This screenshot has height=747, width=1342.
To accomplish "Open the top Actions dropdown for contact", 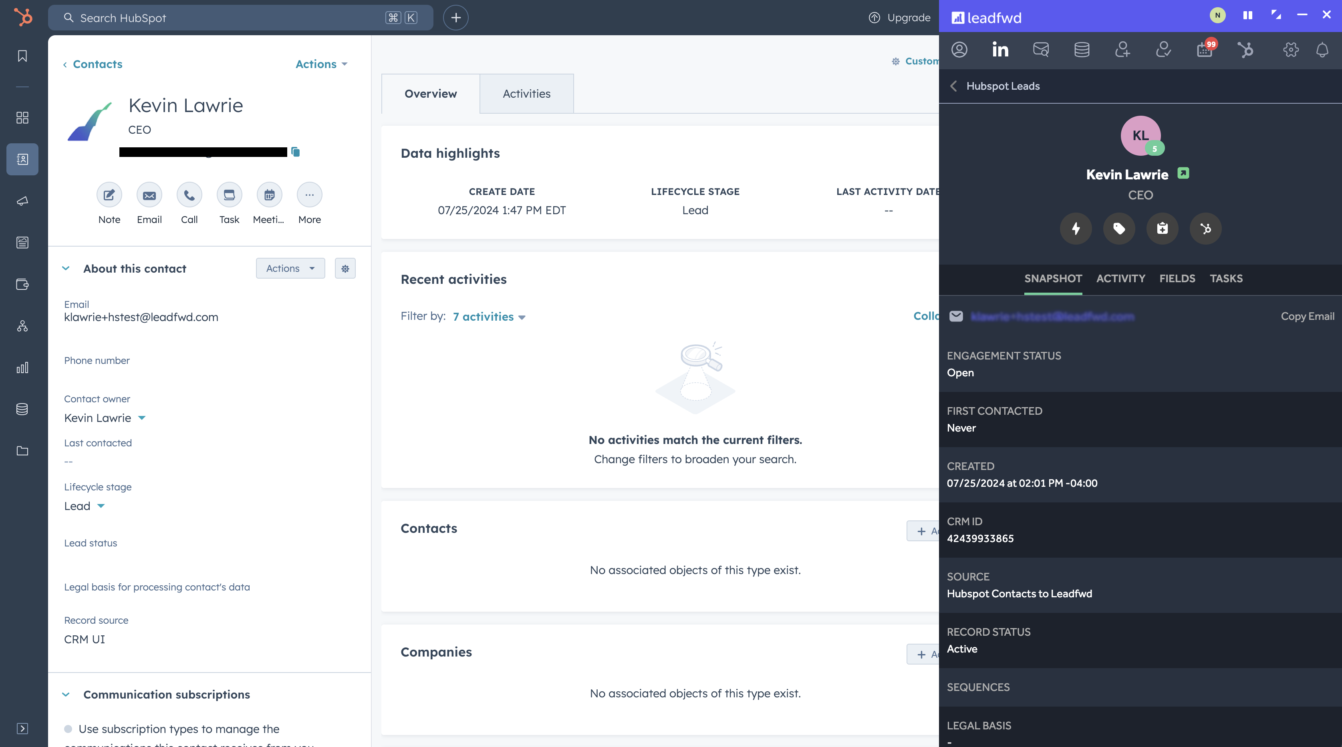I will 321,64.
